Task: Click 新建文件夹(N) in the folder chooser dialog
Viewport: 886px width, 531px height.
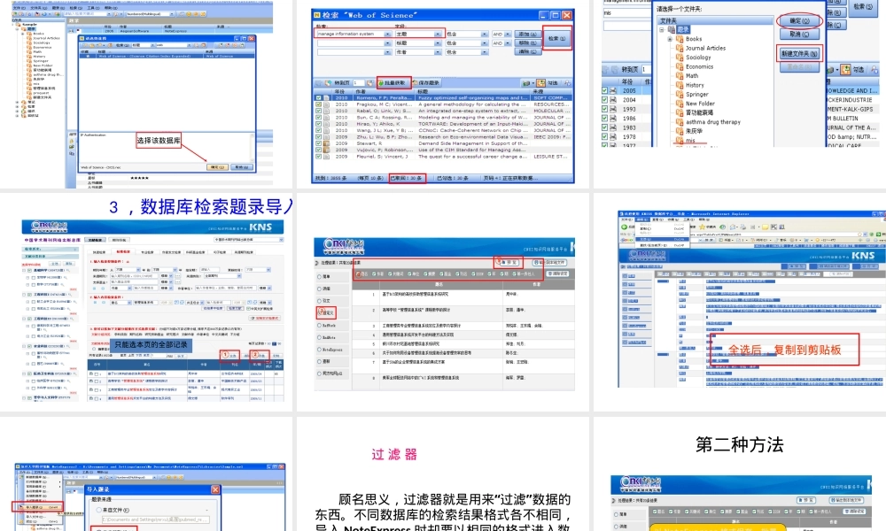Action: pyautogui.click(x=798, y=54)
